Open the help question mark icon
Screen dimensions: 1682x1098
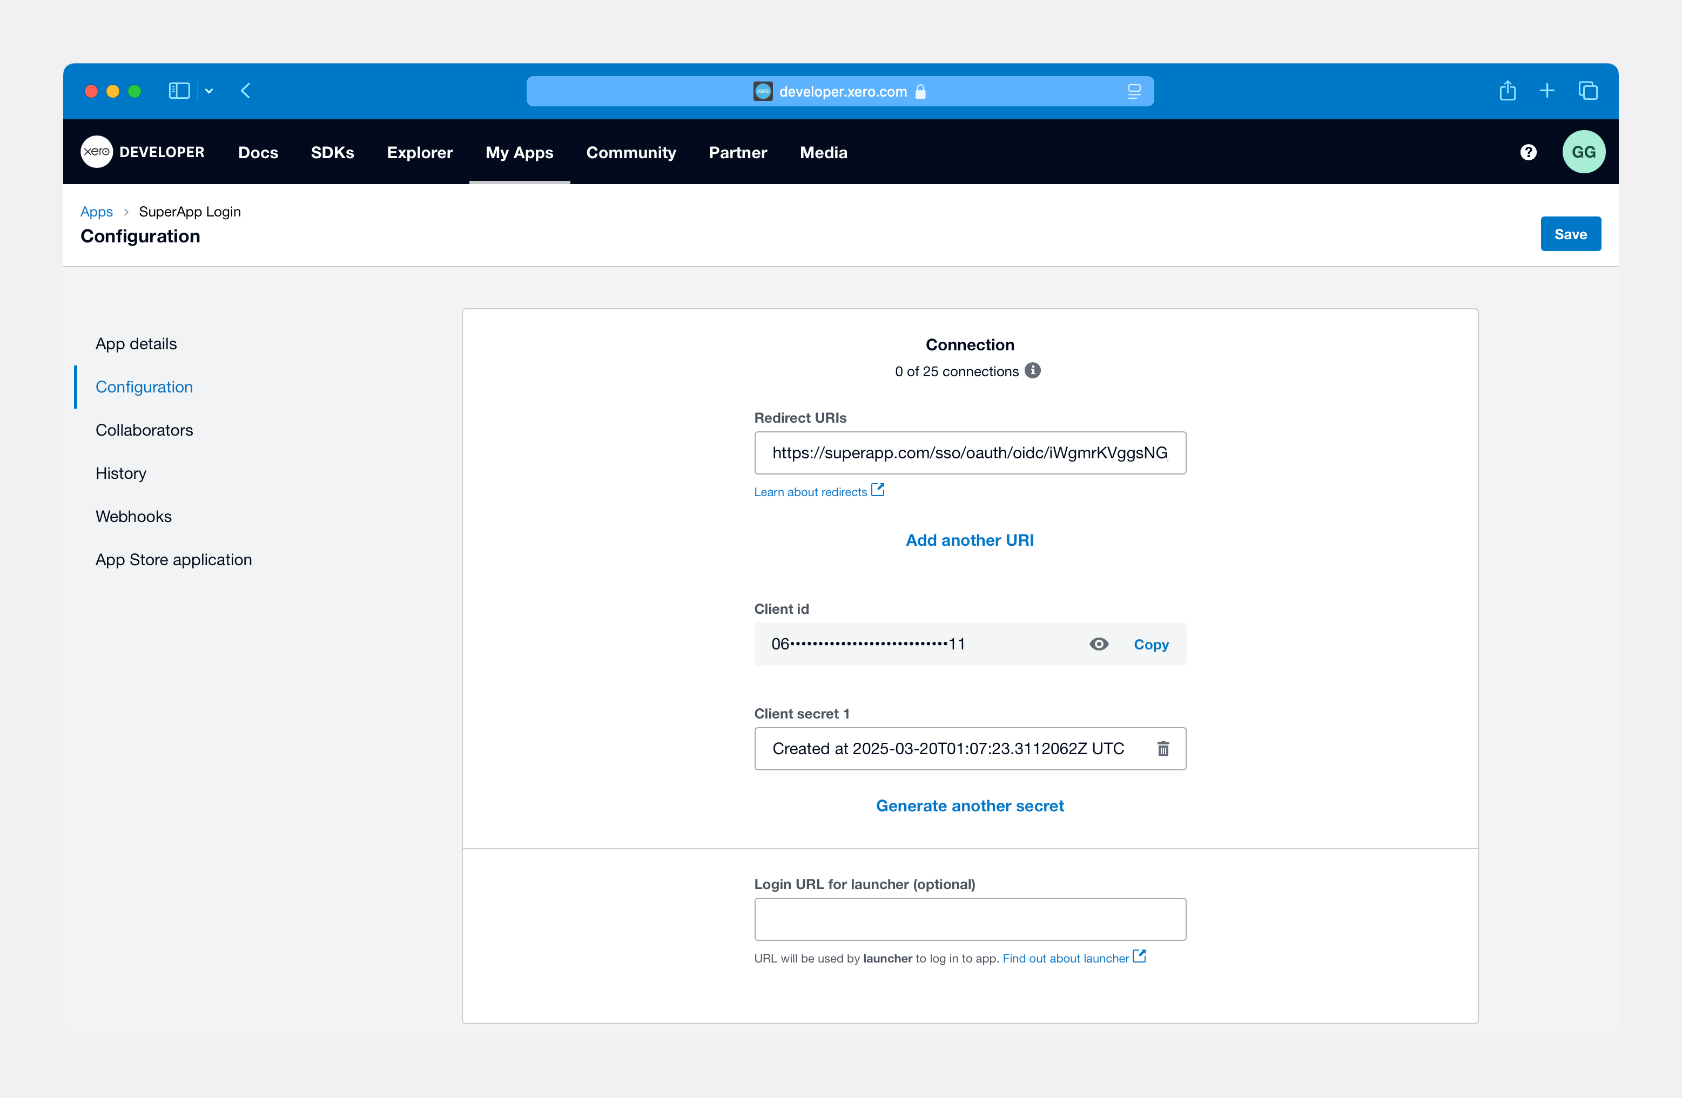click(x=1528, y=152)
